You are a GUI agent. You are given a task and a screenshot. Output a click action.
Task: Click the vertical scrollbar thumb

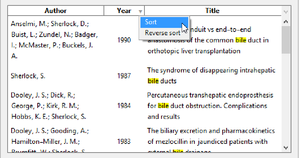(x=286, y=40)
